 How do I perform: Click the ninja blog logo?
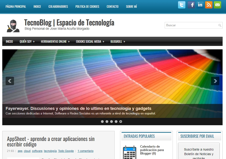(13, 26)
